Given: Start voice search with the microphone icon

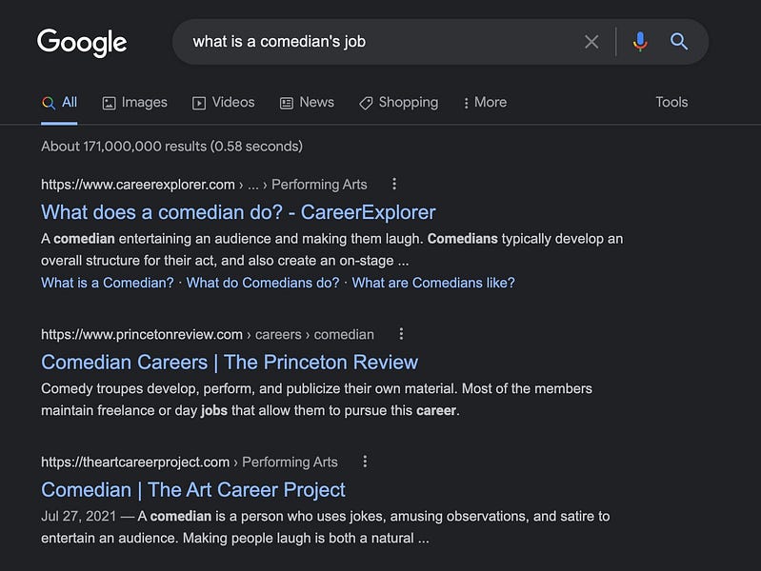Looking at the screenshot, I should click(x=640, y=42).
